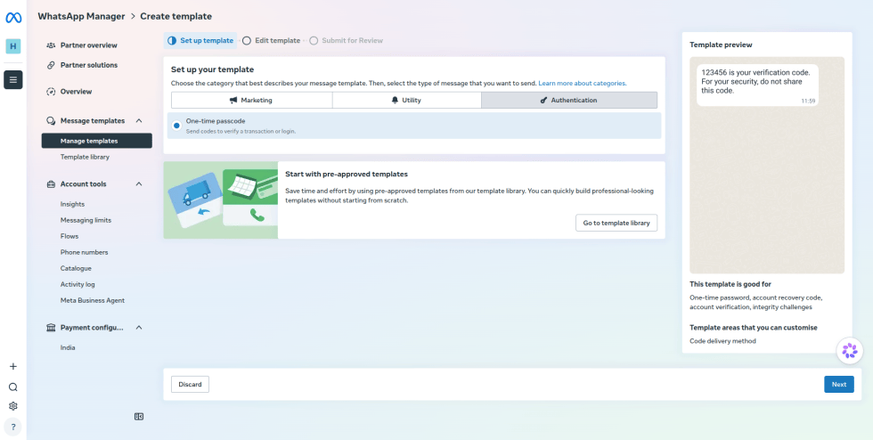Click 'This template is good for' text
The height and width of the screenshot is (440, 873).
(x=730, y=284)
